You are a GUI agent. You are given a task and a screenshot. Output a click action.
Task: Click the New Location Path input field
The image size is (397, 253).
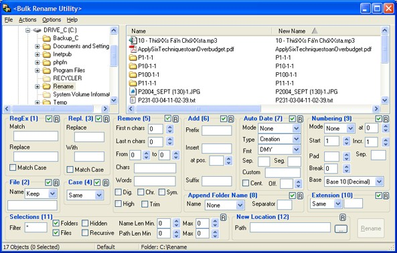point(290,228)
